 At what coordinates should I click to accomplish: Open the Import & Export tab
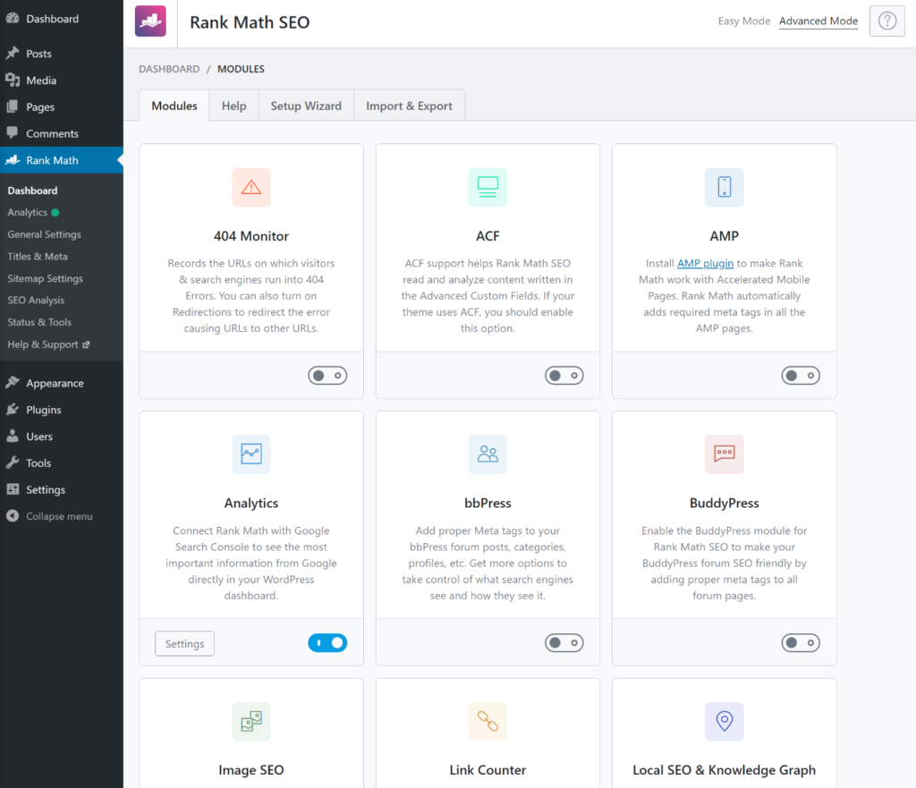(409, 106)
